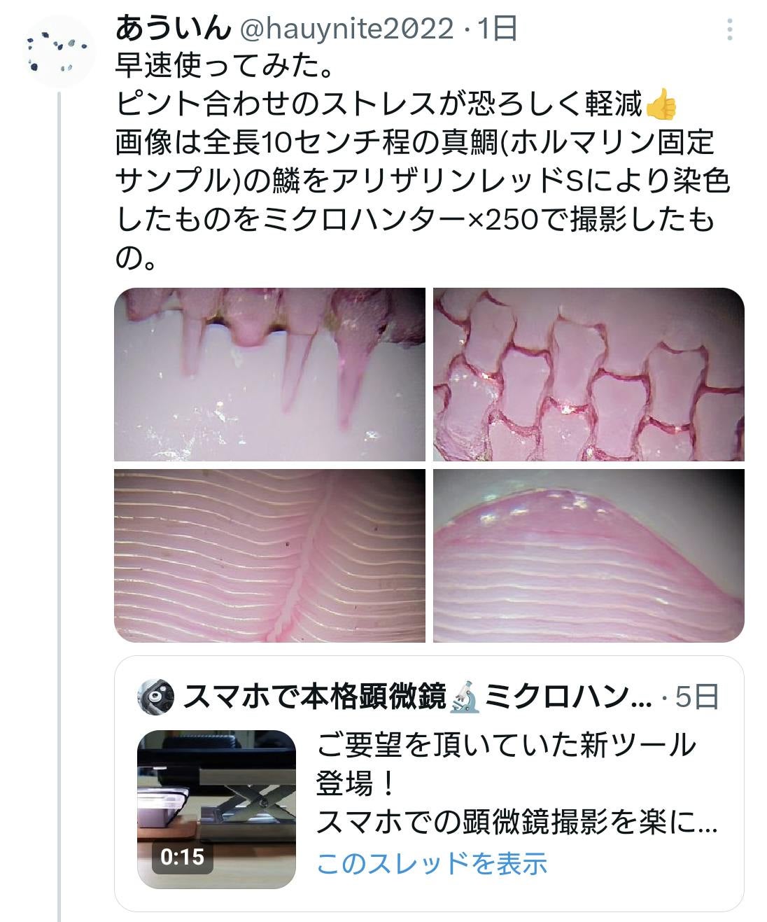The image size is (767, 922).
Task: Open the tweet's 1日 timestamp
Action: point(497,29)
